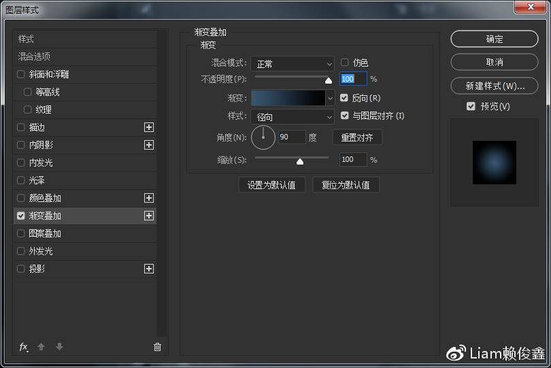551x368 pixels.
Task: Toggle the 仿色 dither checkbox
Action: (x=344, y=63)
